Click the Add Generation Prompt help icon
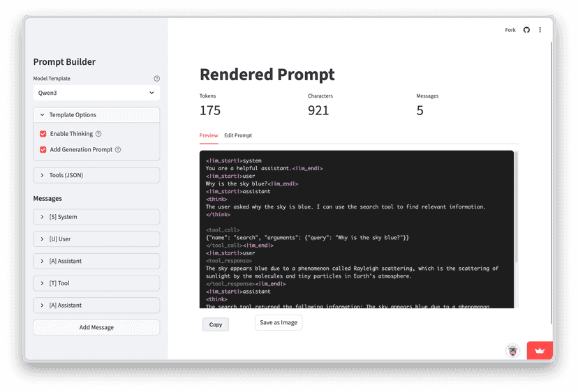 click(x=118, y=149)
